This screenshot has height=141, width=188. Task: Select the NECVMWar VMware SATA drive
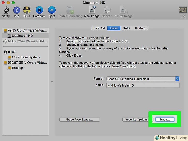(x=25, y=41)
